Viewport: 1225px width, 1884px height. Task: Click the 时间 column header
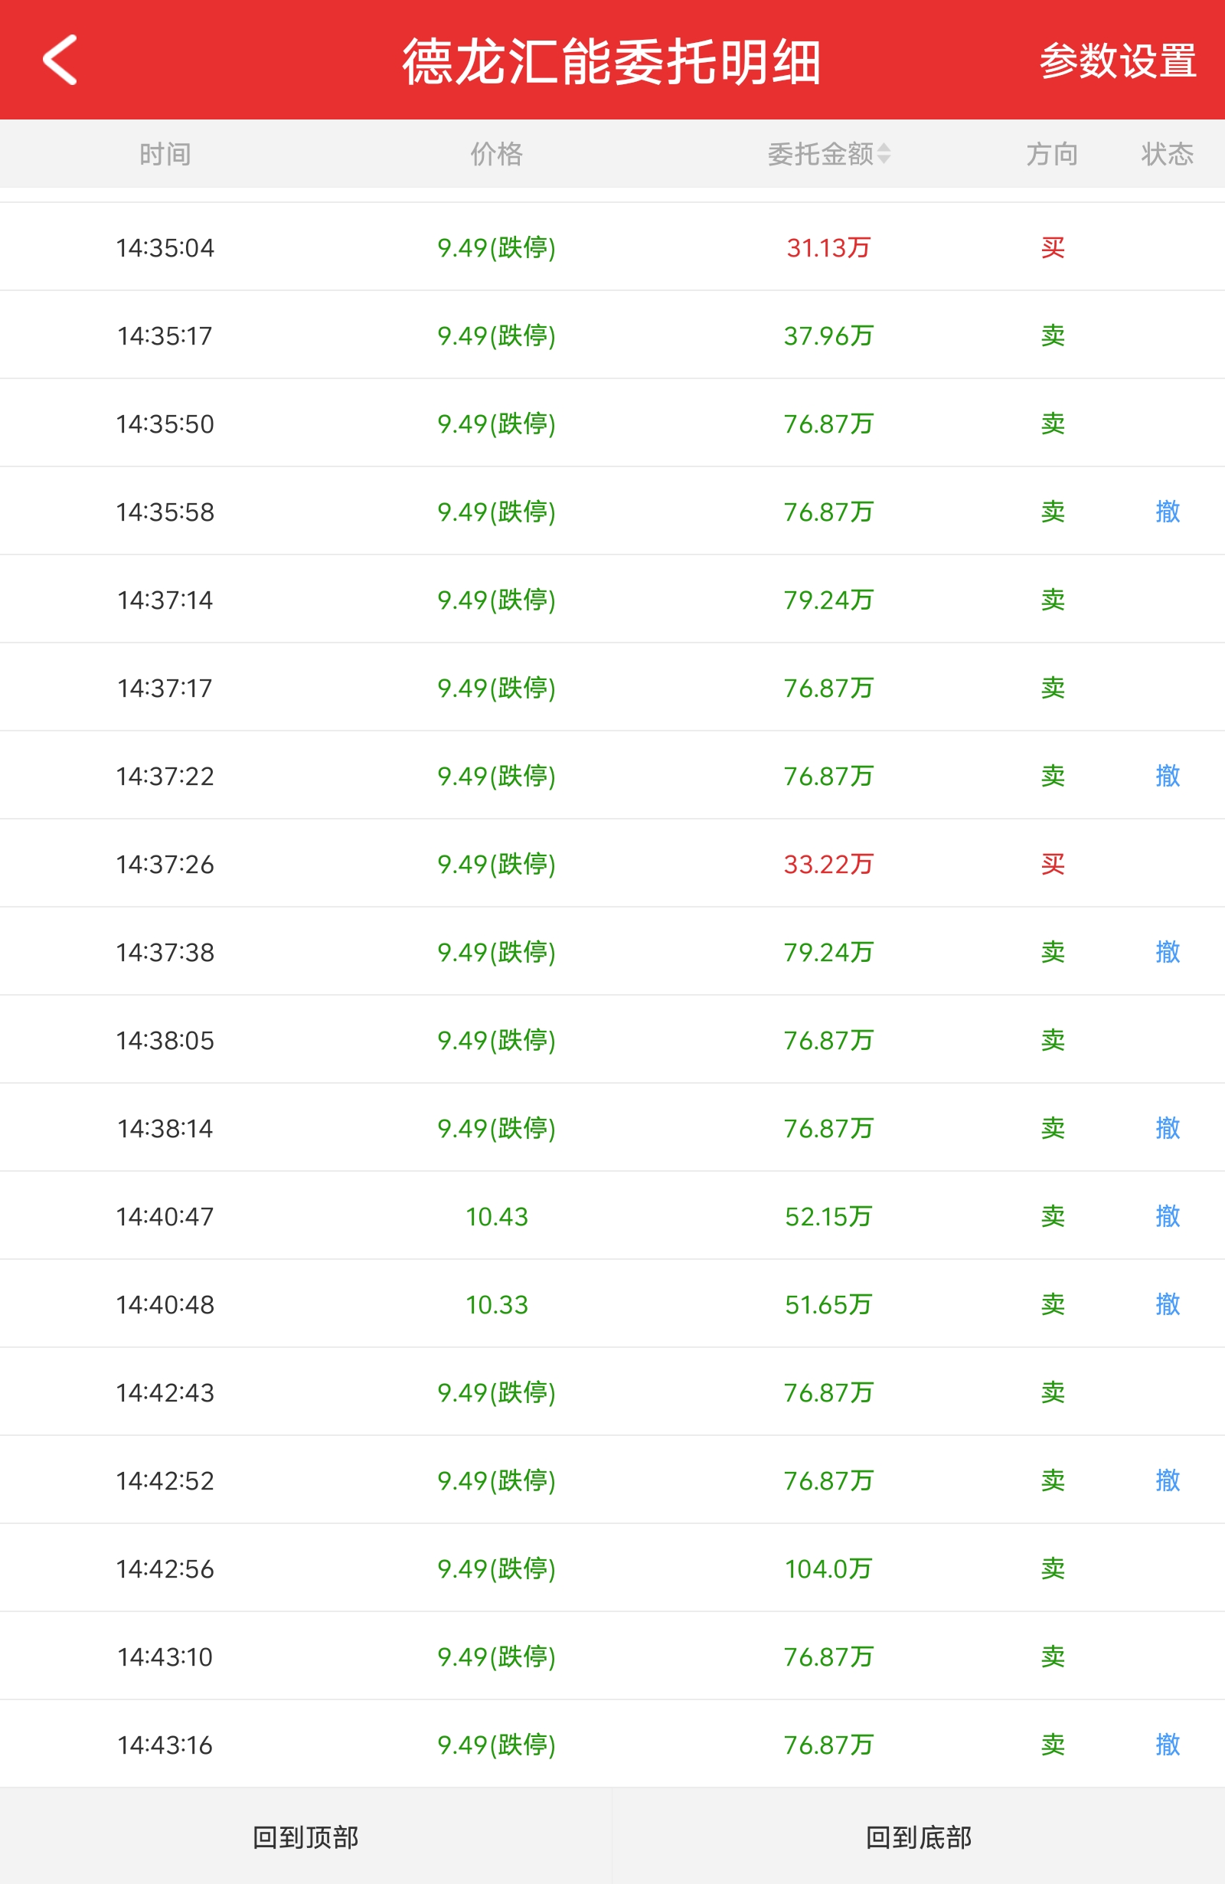tap(165, 154)
